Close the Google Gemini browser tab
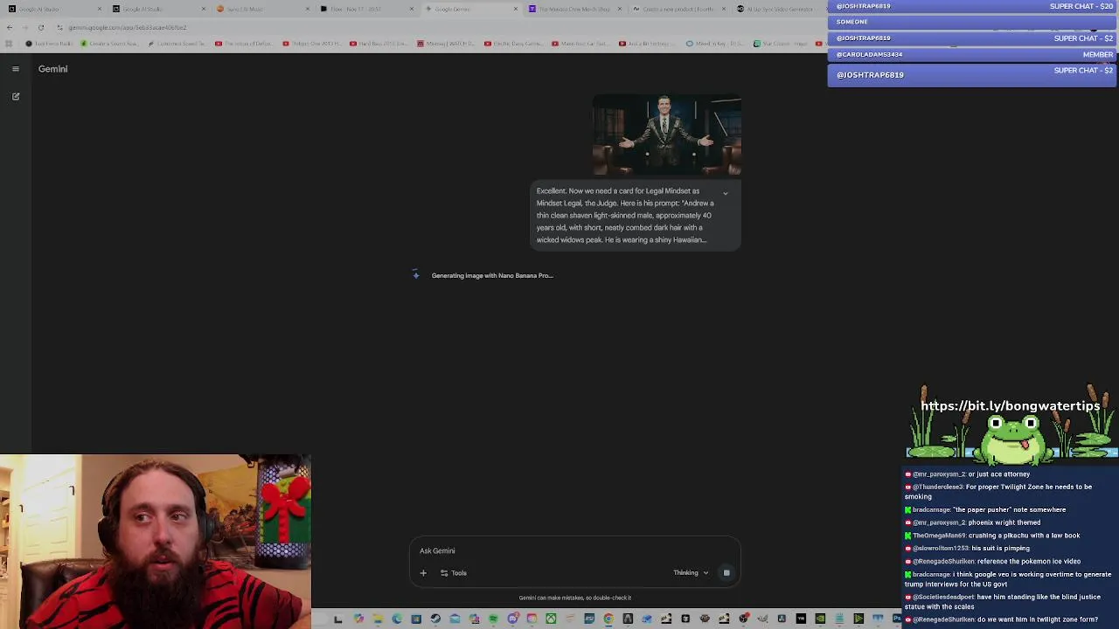The height and width of the screenshot is (629, 1119). pyautogui.click(x=516, y=9)
